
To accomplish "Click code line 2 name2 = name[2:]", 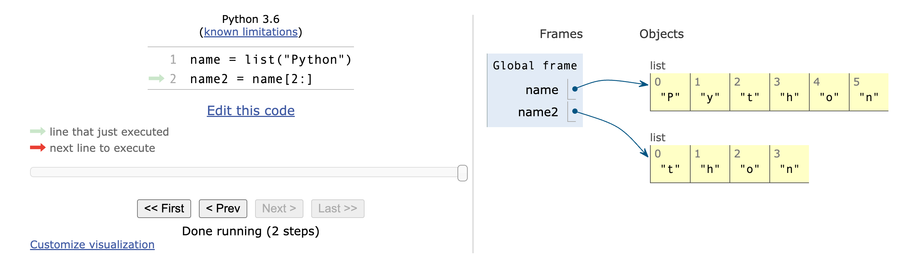I will click(251, 79).
